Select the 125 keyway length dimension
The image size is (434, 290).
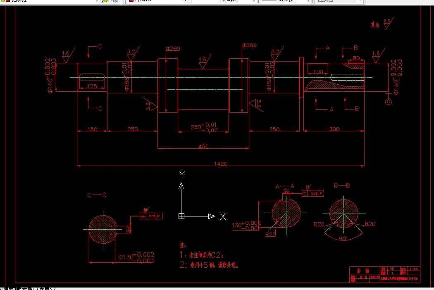click(92, 86)
